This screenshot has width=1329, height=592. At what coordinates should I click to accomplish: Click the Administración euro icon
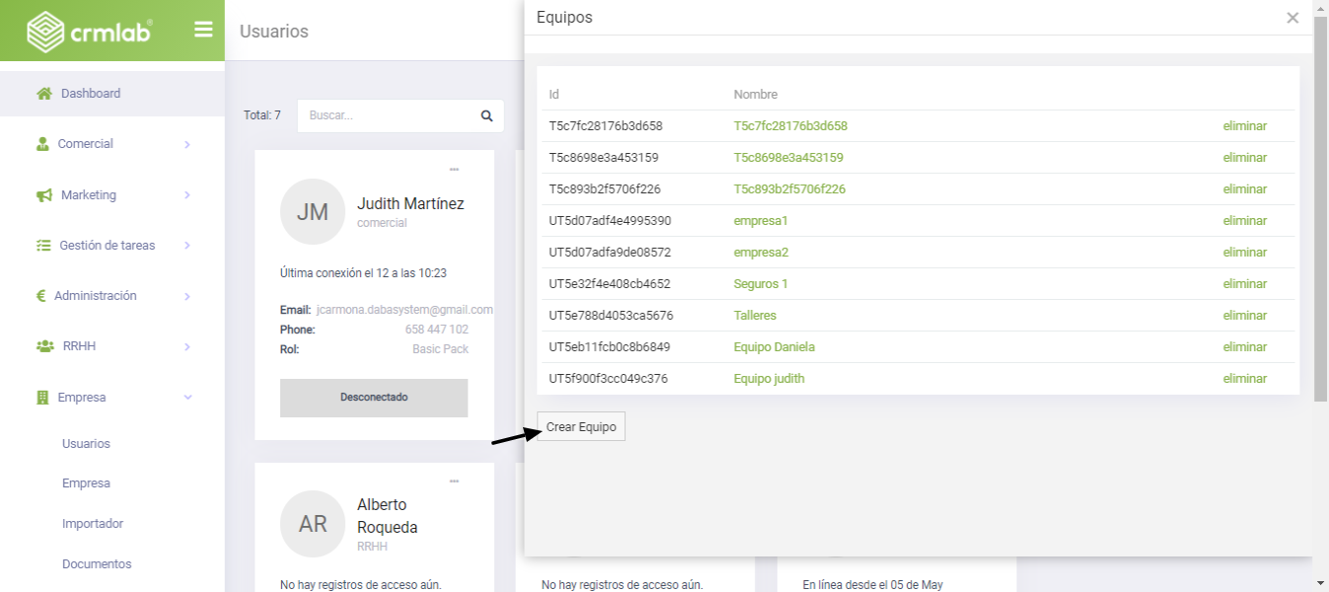[x=41, y=296]
